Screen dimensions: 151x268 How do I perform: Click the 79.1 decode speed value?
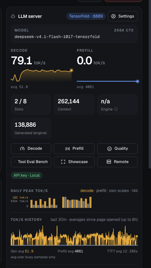pyautogui.click(x=21, y=61)
